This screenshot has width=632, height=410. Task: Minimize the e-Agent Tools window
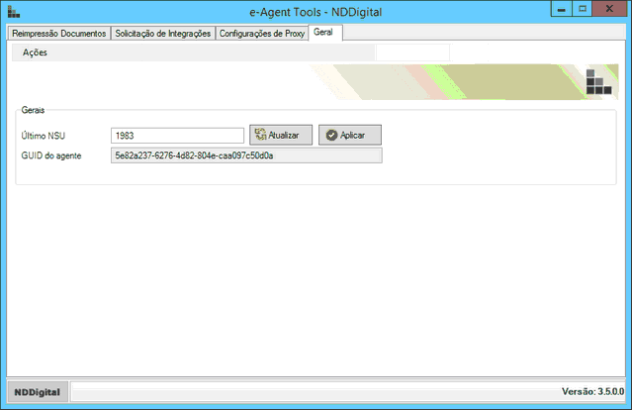click(561, 9)
